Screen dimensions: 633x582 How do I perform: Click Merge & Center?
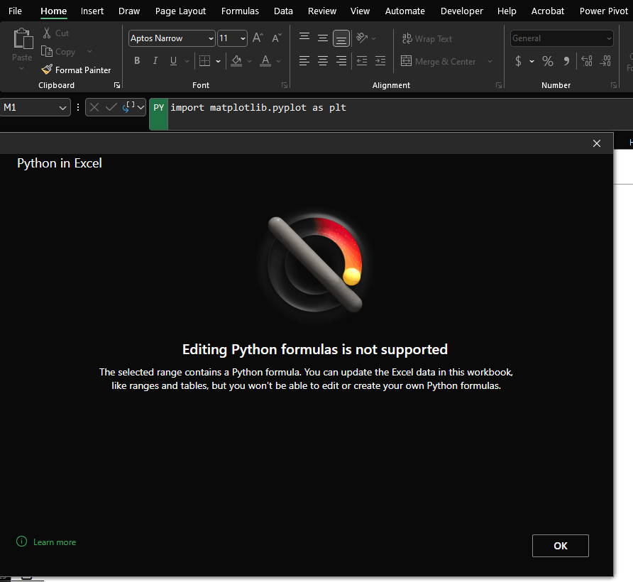point(439,61)
